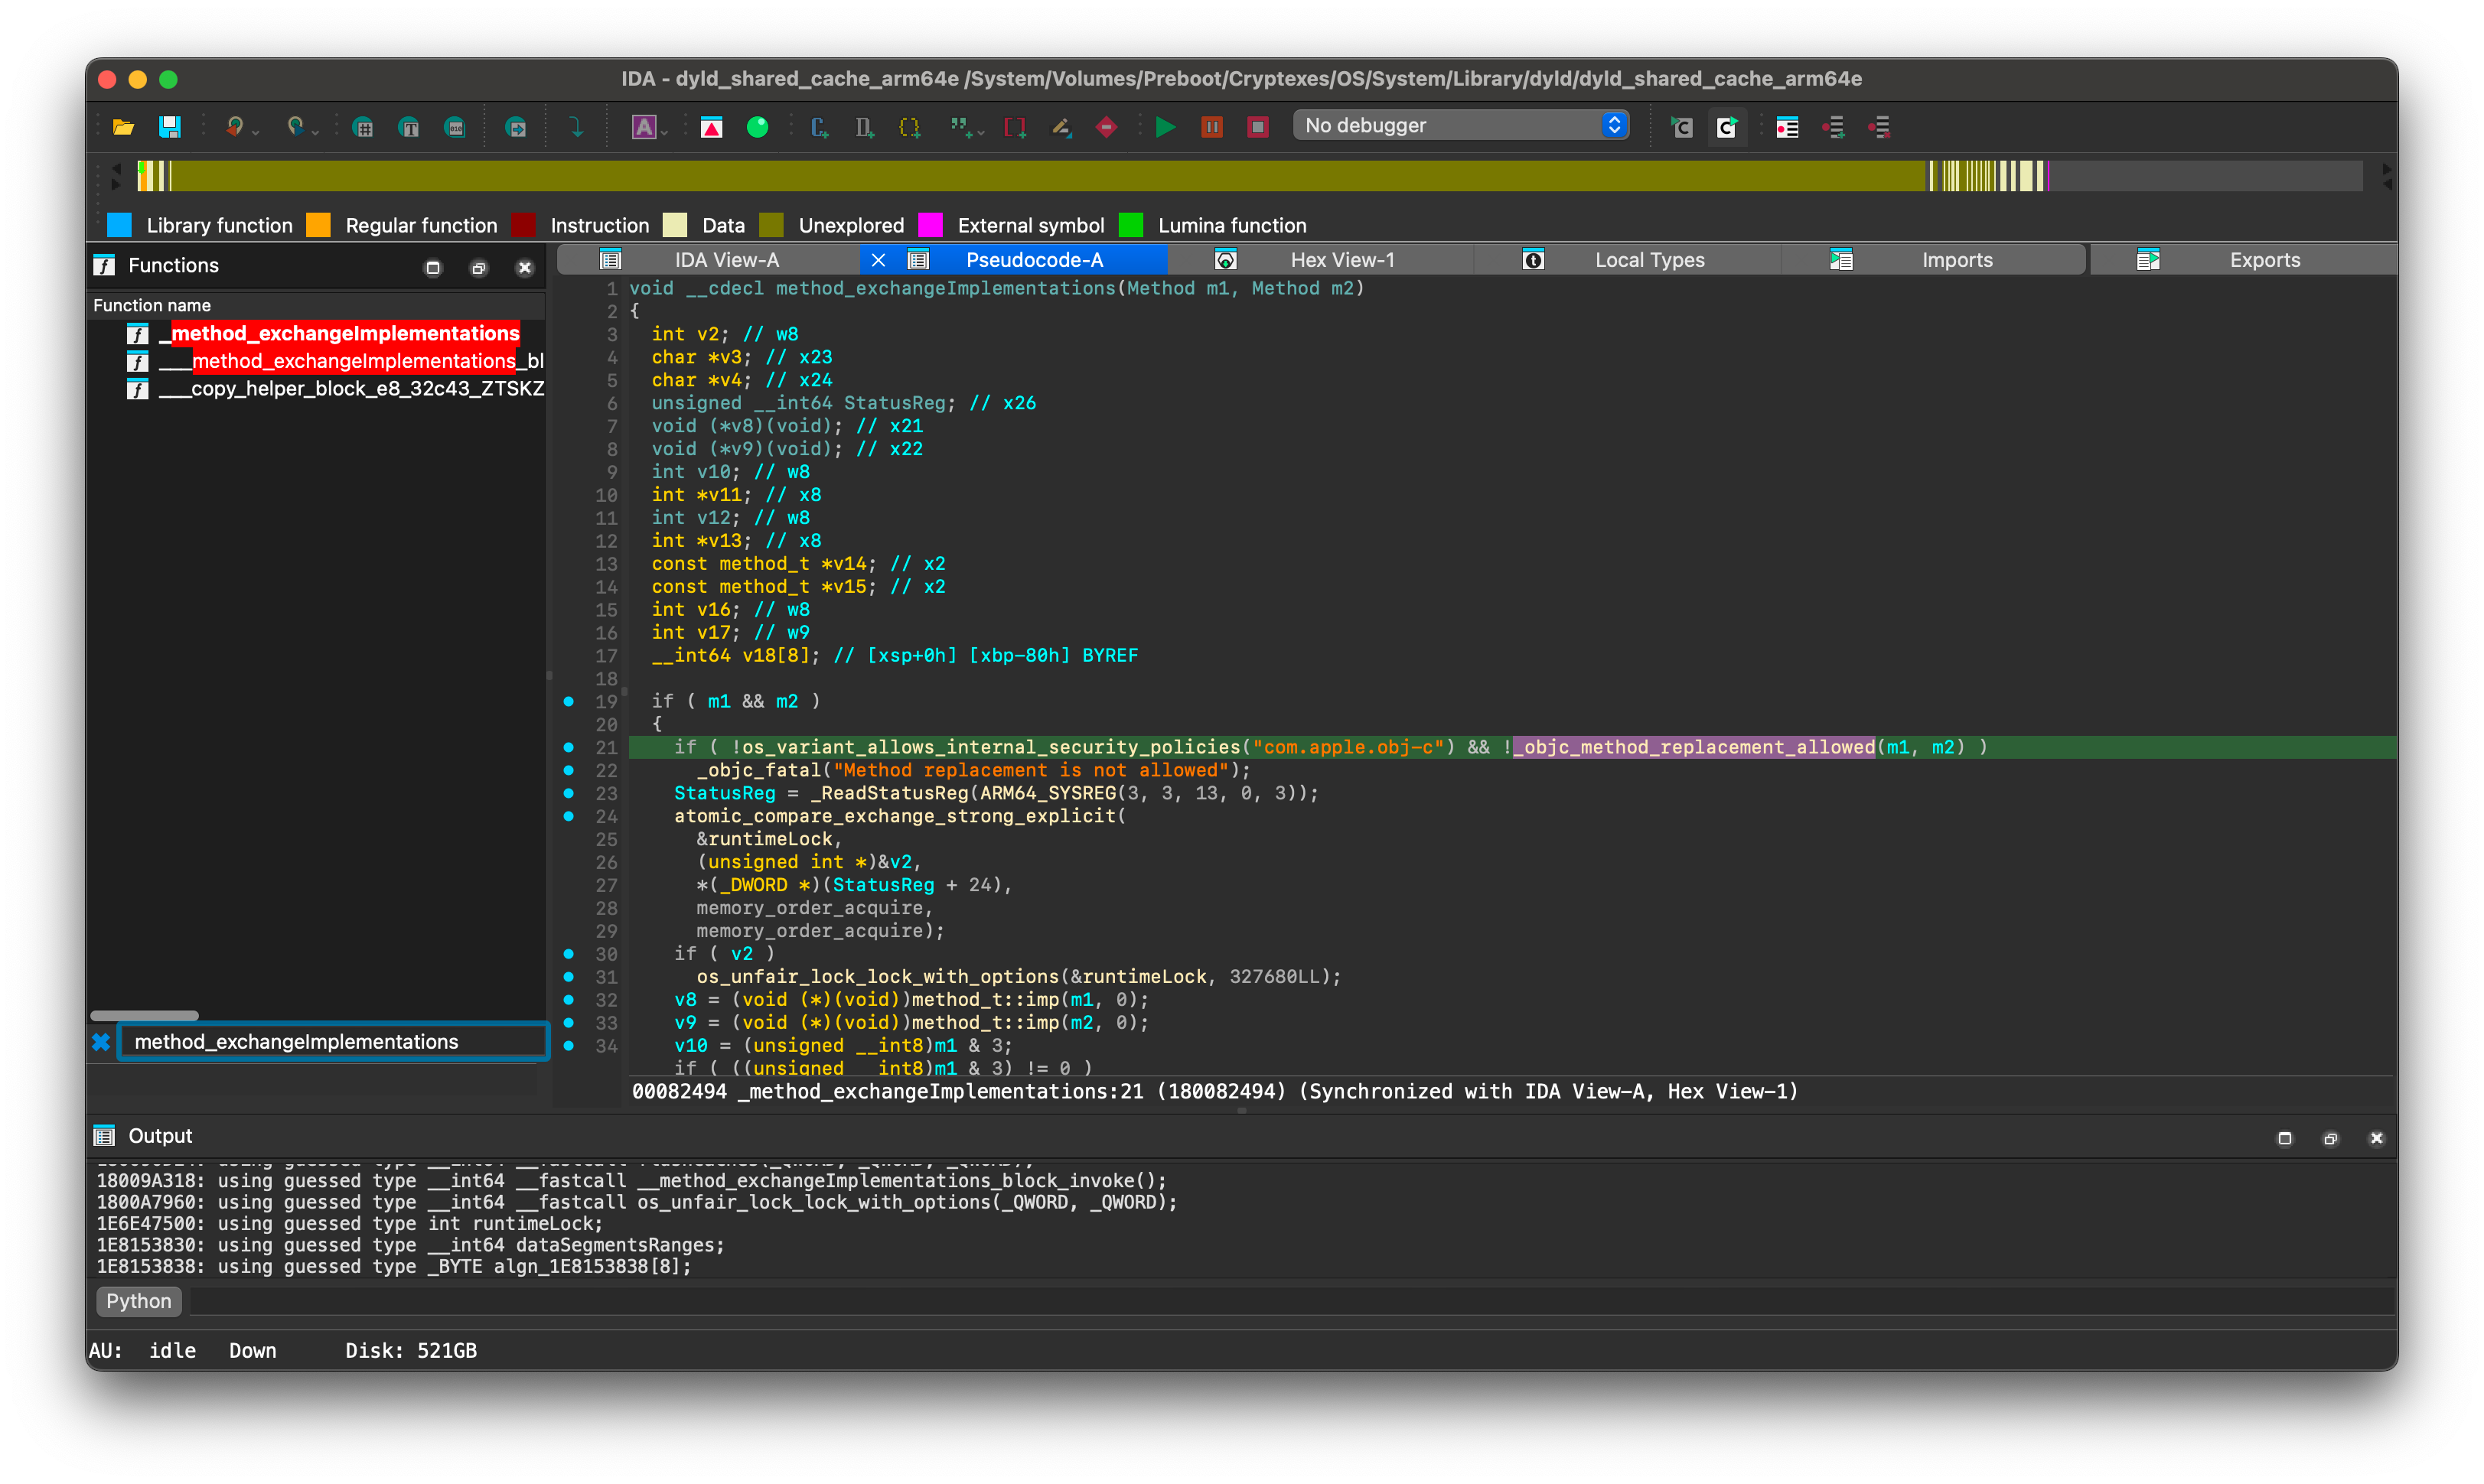Switch to the Hex View-1 tab
Image resolution: width=2484 pixels, height=1484 pixels.
tap(1341, 260)
